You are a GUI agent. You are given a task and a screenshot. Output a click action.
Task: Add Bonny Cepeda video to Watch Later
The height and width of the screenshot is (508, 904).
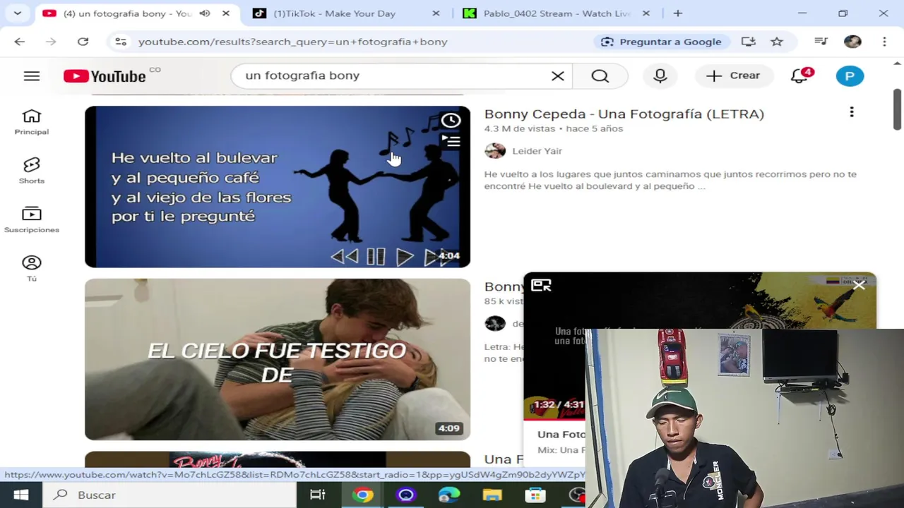[451, 121]
